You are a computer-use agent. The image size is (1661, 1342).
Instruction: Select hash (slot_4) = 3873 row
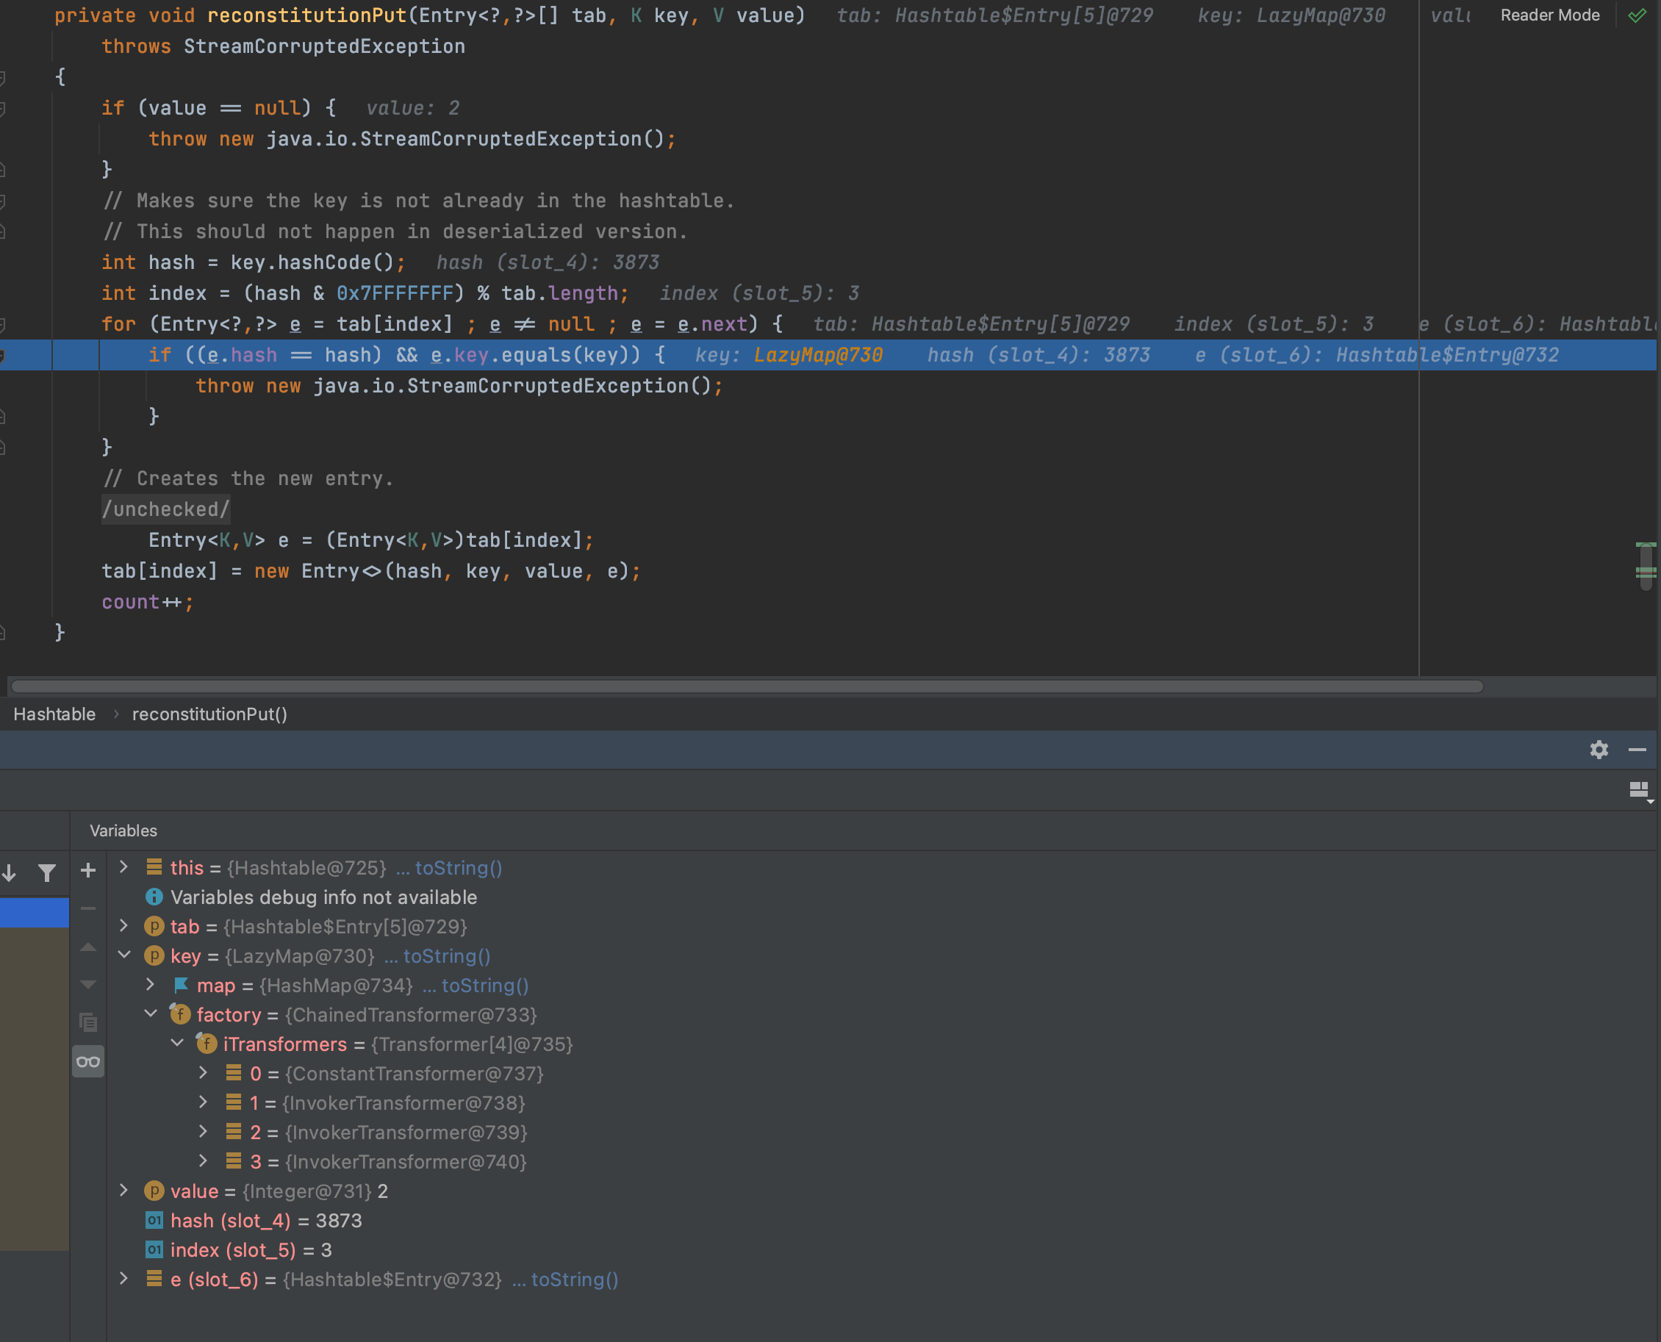tap(266, 1220)
